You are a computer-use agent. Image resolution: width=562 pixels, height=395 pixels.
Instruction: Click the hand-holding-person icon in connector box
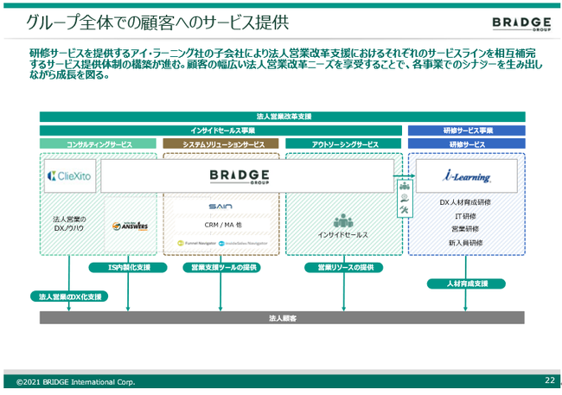click(x=405, y=198)
